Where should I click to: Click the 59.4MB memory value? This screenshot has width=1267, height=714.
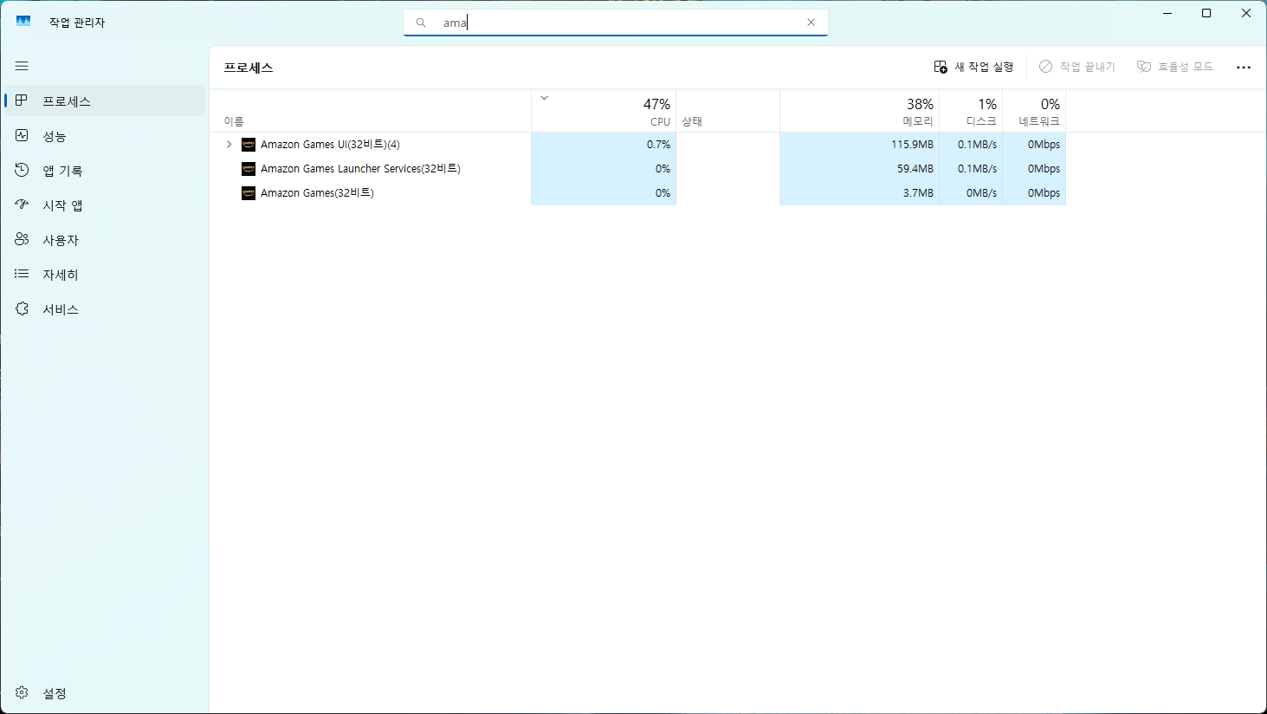click(x=915, y=169)
